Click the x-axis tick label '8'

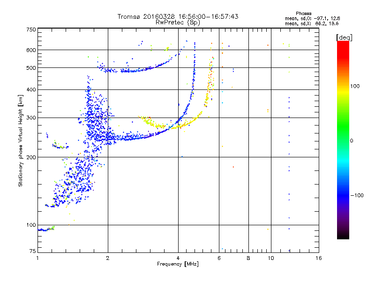pyautogui.click(x=248, y=258)
